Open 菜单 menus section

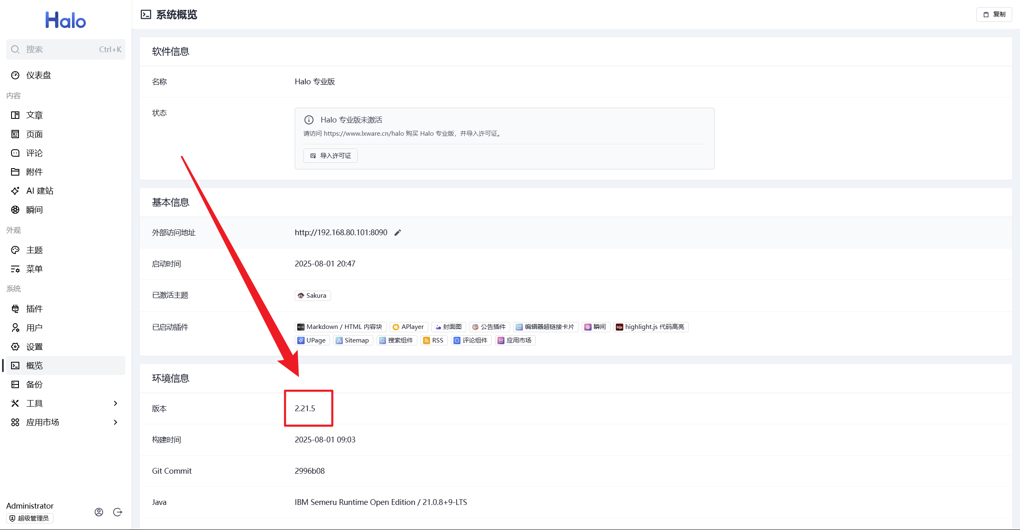pyautogui.click(x=66, y=269)
